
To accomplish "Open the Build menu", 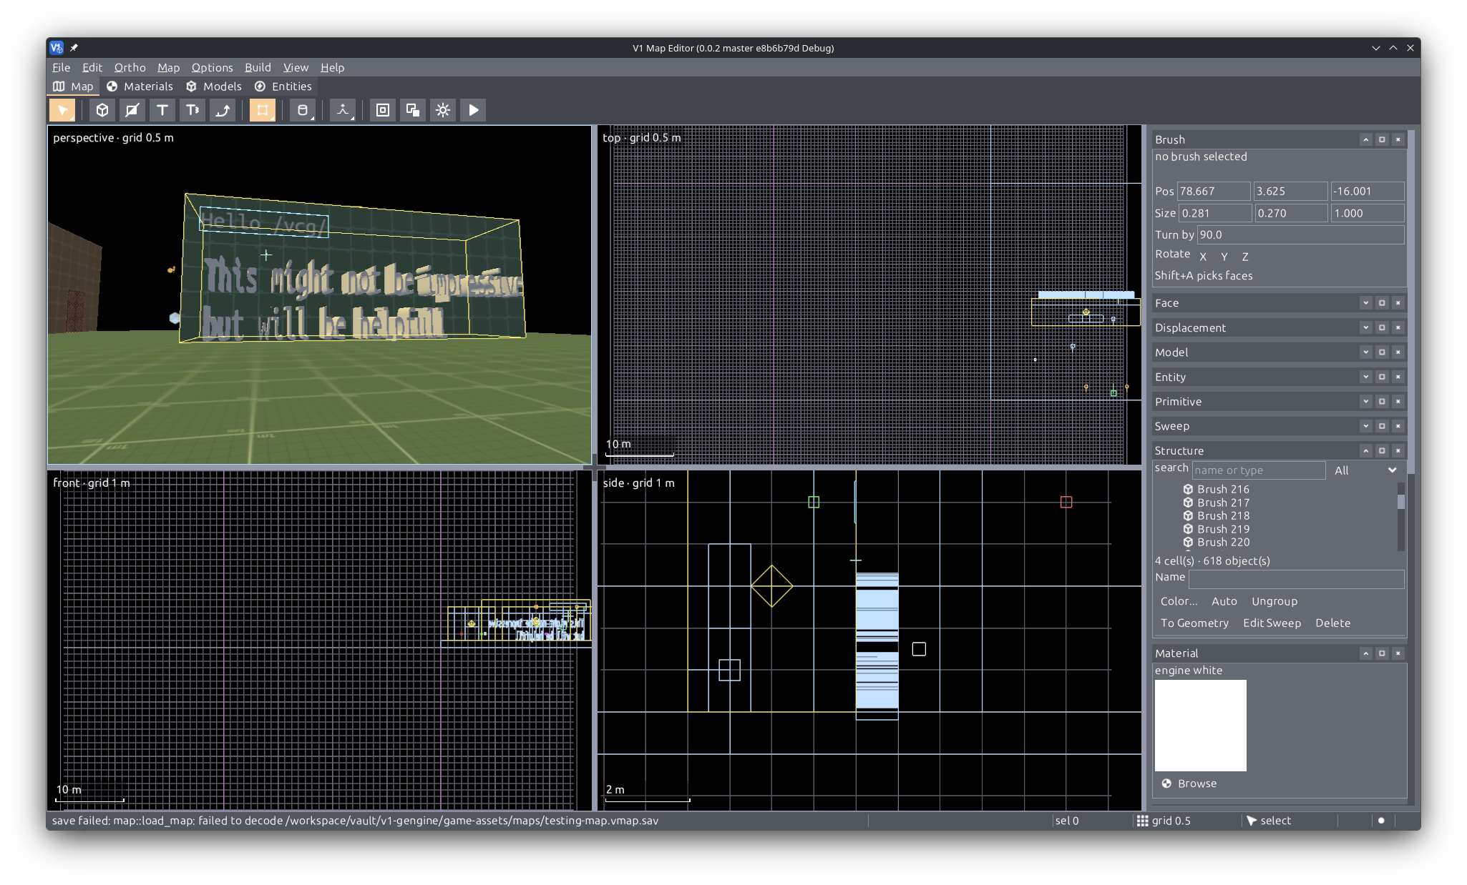I will pos(258,67).
